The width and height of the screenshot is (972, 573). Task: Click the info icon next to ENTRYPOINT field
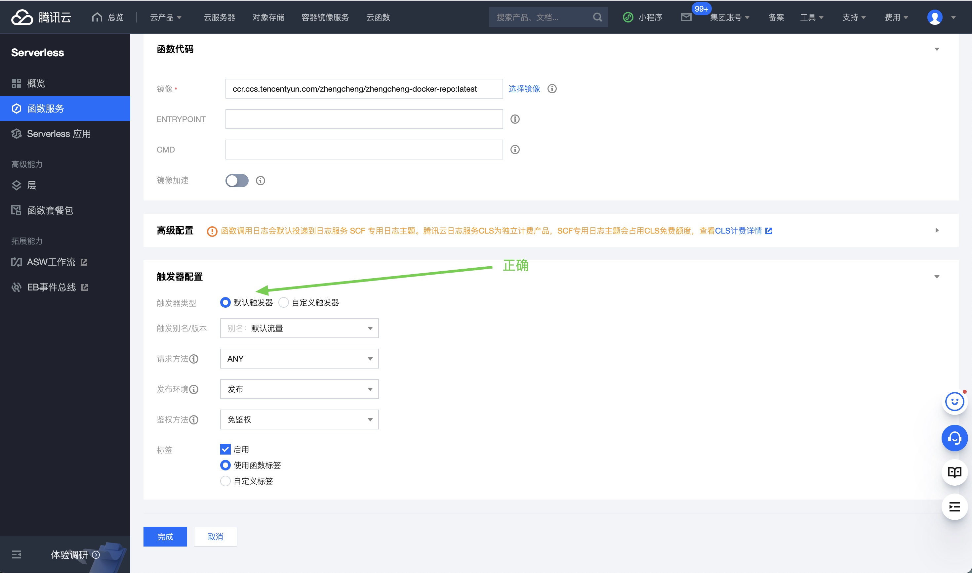point(515,119)
